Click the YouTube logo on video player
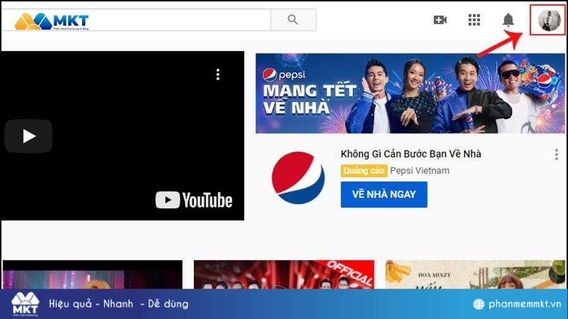This screenshot has height=319, width=568. tap(194, 200)
